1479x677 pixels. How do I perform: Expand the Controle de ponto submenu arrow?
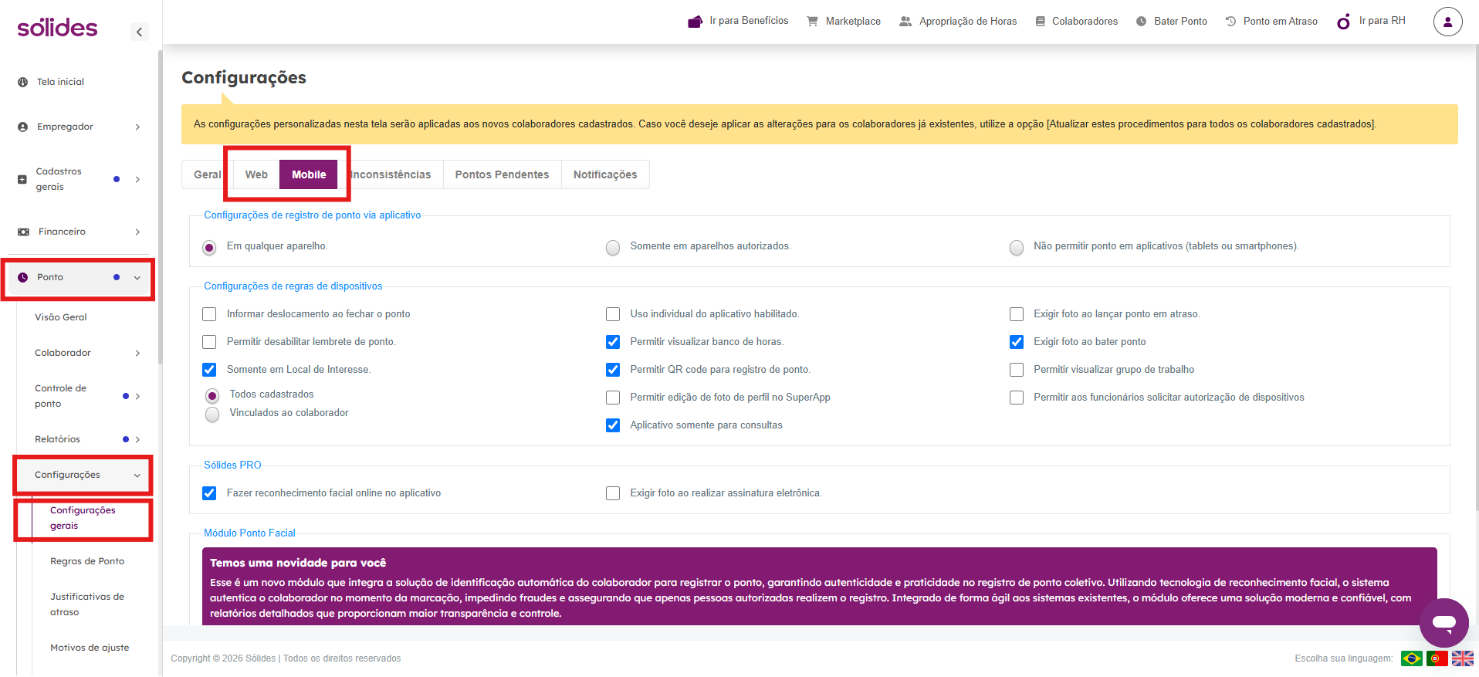coord(137,396)
